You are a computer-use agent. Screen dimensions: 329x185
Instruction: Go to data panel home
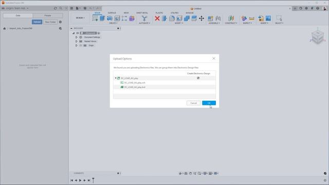point(5,28)
